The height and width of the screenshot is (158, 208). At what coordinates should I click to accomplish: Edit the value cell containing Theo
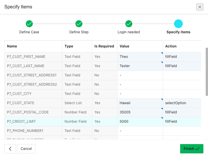pyautogui.click(x=140, y=57)
